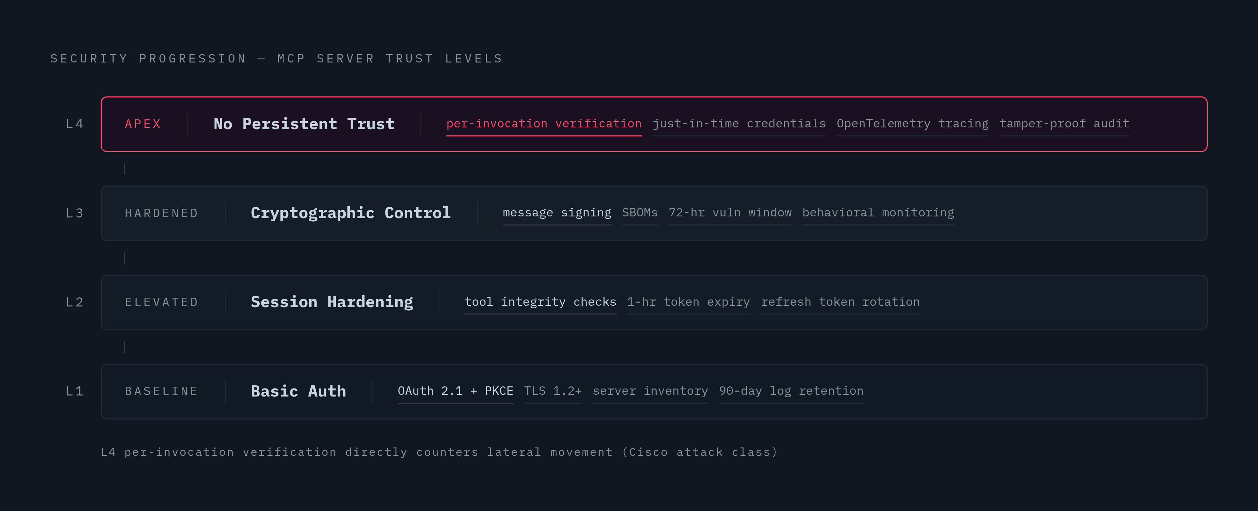Click the 'BASELINE' tier label

(161, 391)
